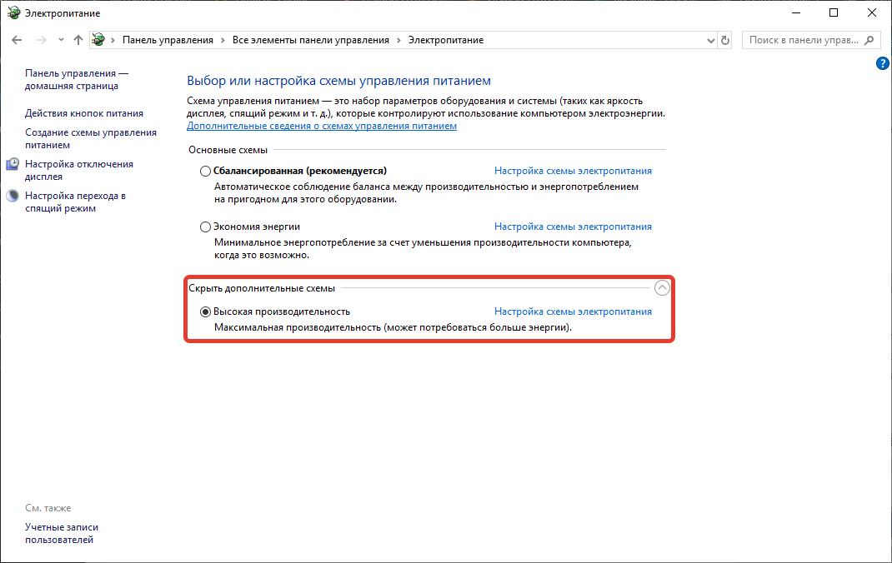Select the Сбалансированная power plan
The width and height of the screenshot is (892, 563).
206,171
